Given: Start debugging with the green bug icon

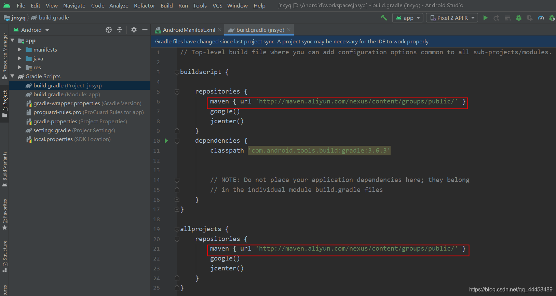Looking at the screenshot, I should (519, 18).
